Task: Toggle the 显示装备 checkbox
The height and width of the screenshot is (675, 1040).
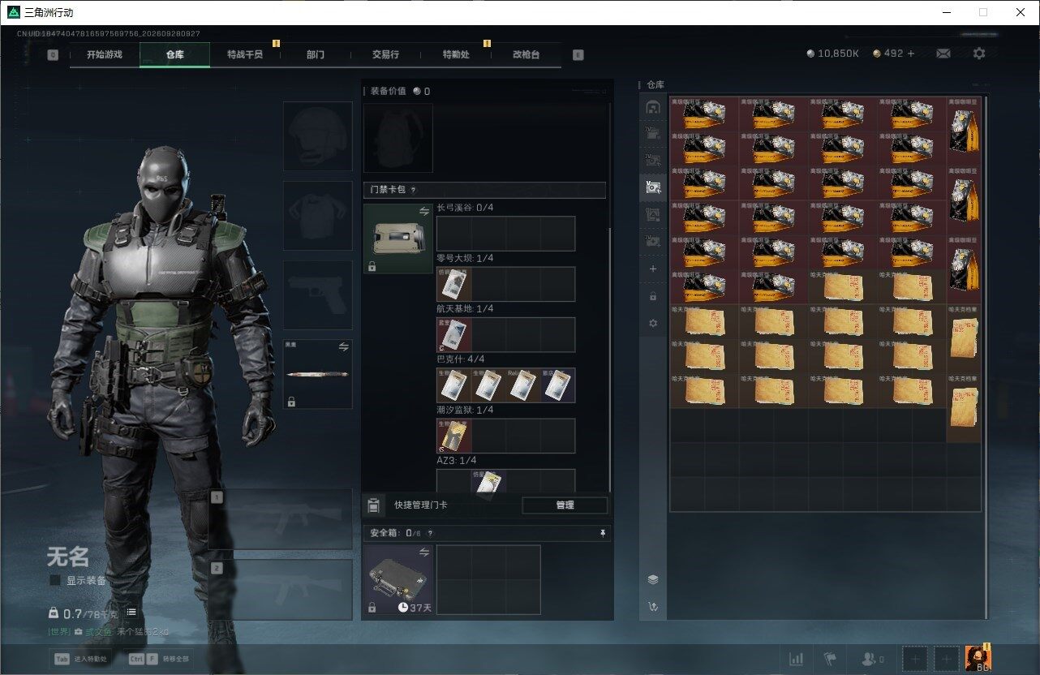Action: point(55,580)
